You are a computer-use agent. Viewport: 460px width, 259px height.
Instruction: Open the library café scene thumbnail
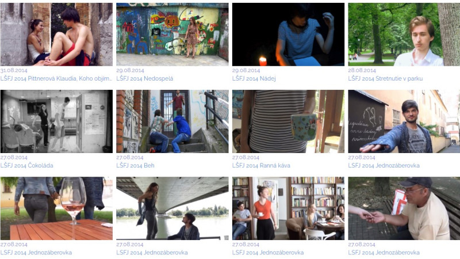pos(288,208)
